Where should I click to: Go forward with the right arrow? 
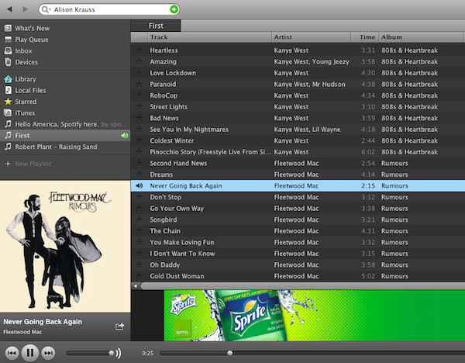click(26, 9)
